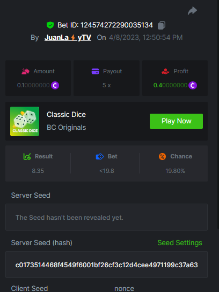
Task: Click the BC Originals provider label
Action: point(66,128)
